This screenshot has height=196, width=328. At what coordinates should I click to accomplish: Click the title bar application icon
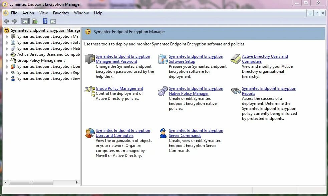click(5, 4)
